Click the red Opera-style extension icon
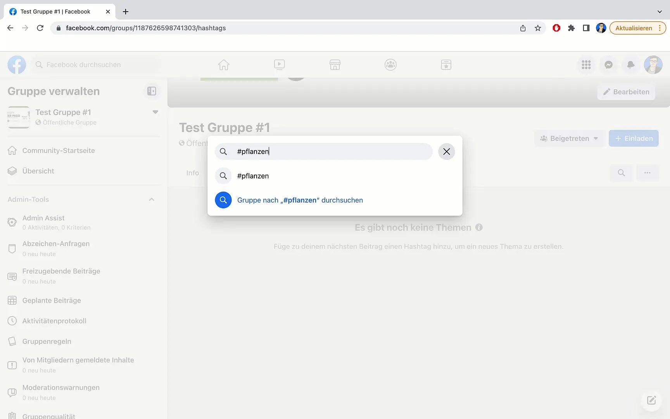 point(556,28)
